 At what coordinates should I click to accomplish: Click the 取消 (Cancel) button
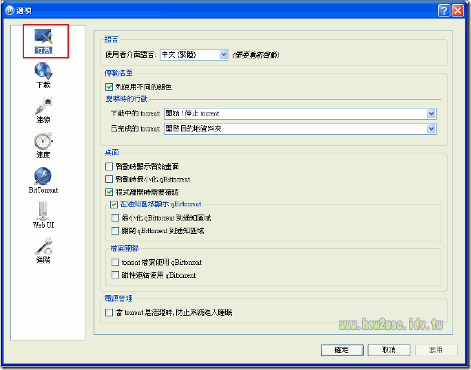pyautogui.click(x=388, y=350)
